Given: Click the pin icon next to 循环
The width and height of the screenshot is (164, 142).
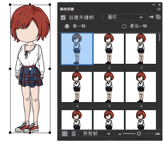Looking at the screenshot, I should pyautogui.click(x=151, y=17).
